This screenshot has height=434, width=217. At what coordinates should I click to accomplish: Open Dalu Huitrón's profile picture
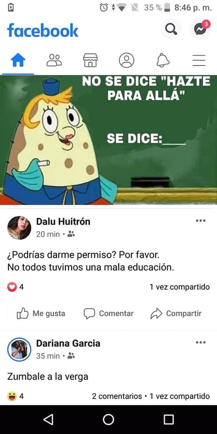pos(19,227)
